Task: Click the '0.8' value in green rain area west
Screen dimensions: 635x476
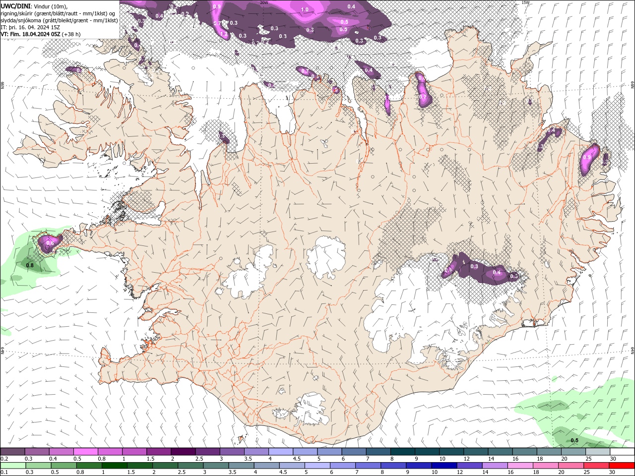Action: coord(30,265)
